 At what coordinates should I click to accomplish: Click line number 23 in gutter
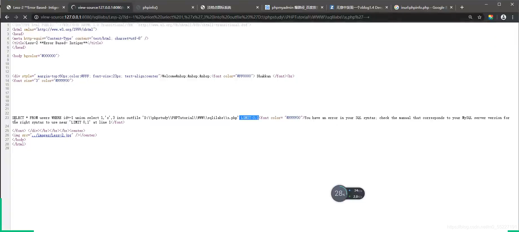tap(7, 118)
